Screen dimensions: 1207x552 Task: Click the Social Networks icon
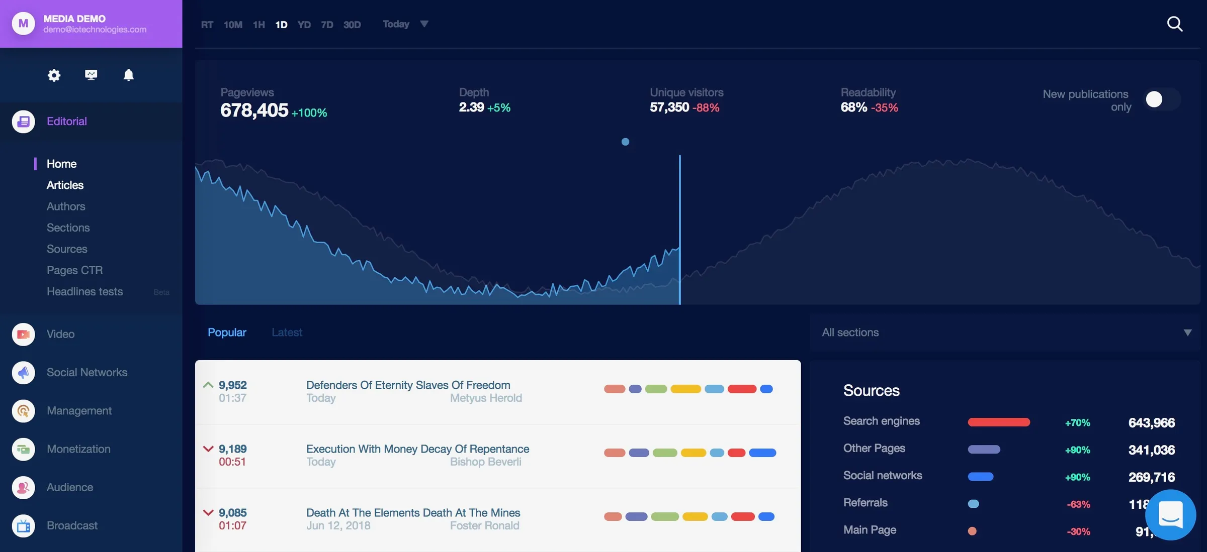[23, 373]
